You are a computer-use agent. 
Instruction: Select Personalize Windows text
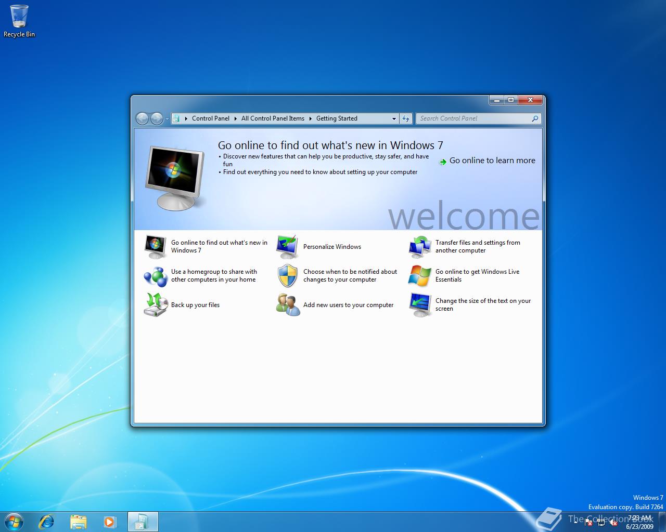pos(332,247)
